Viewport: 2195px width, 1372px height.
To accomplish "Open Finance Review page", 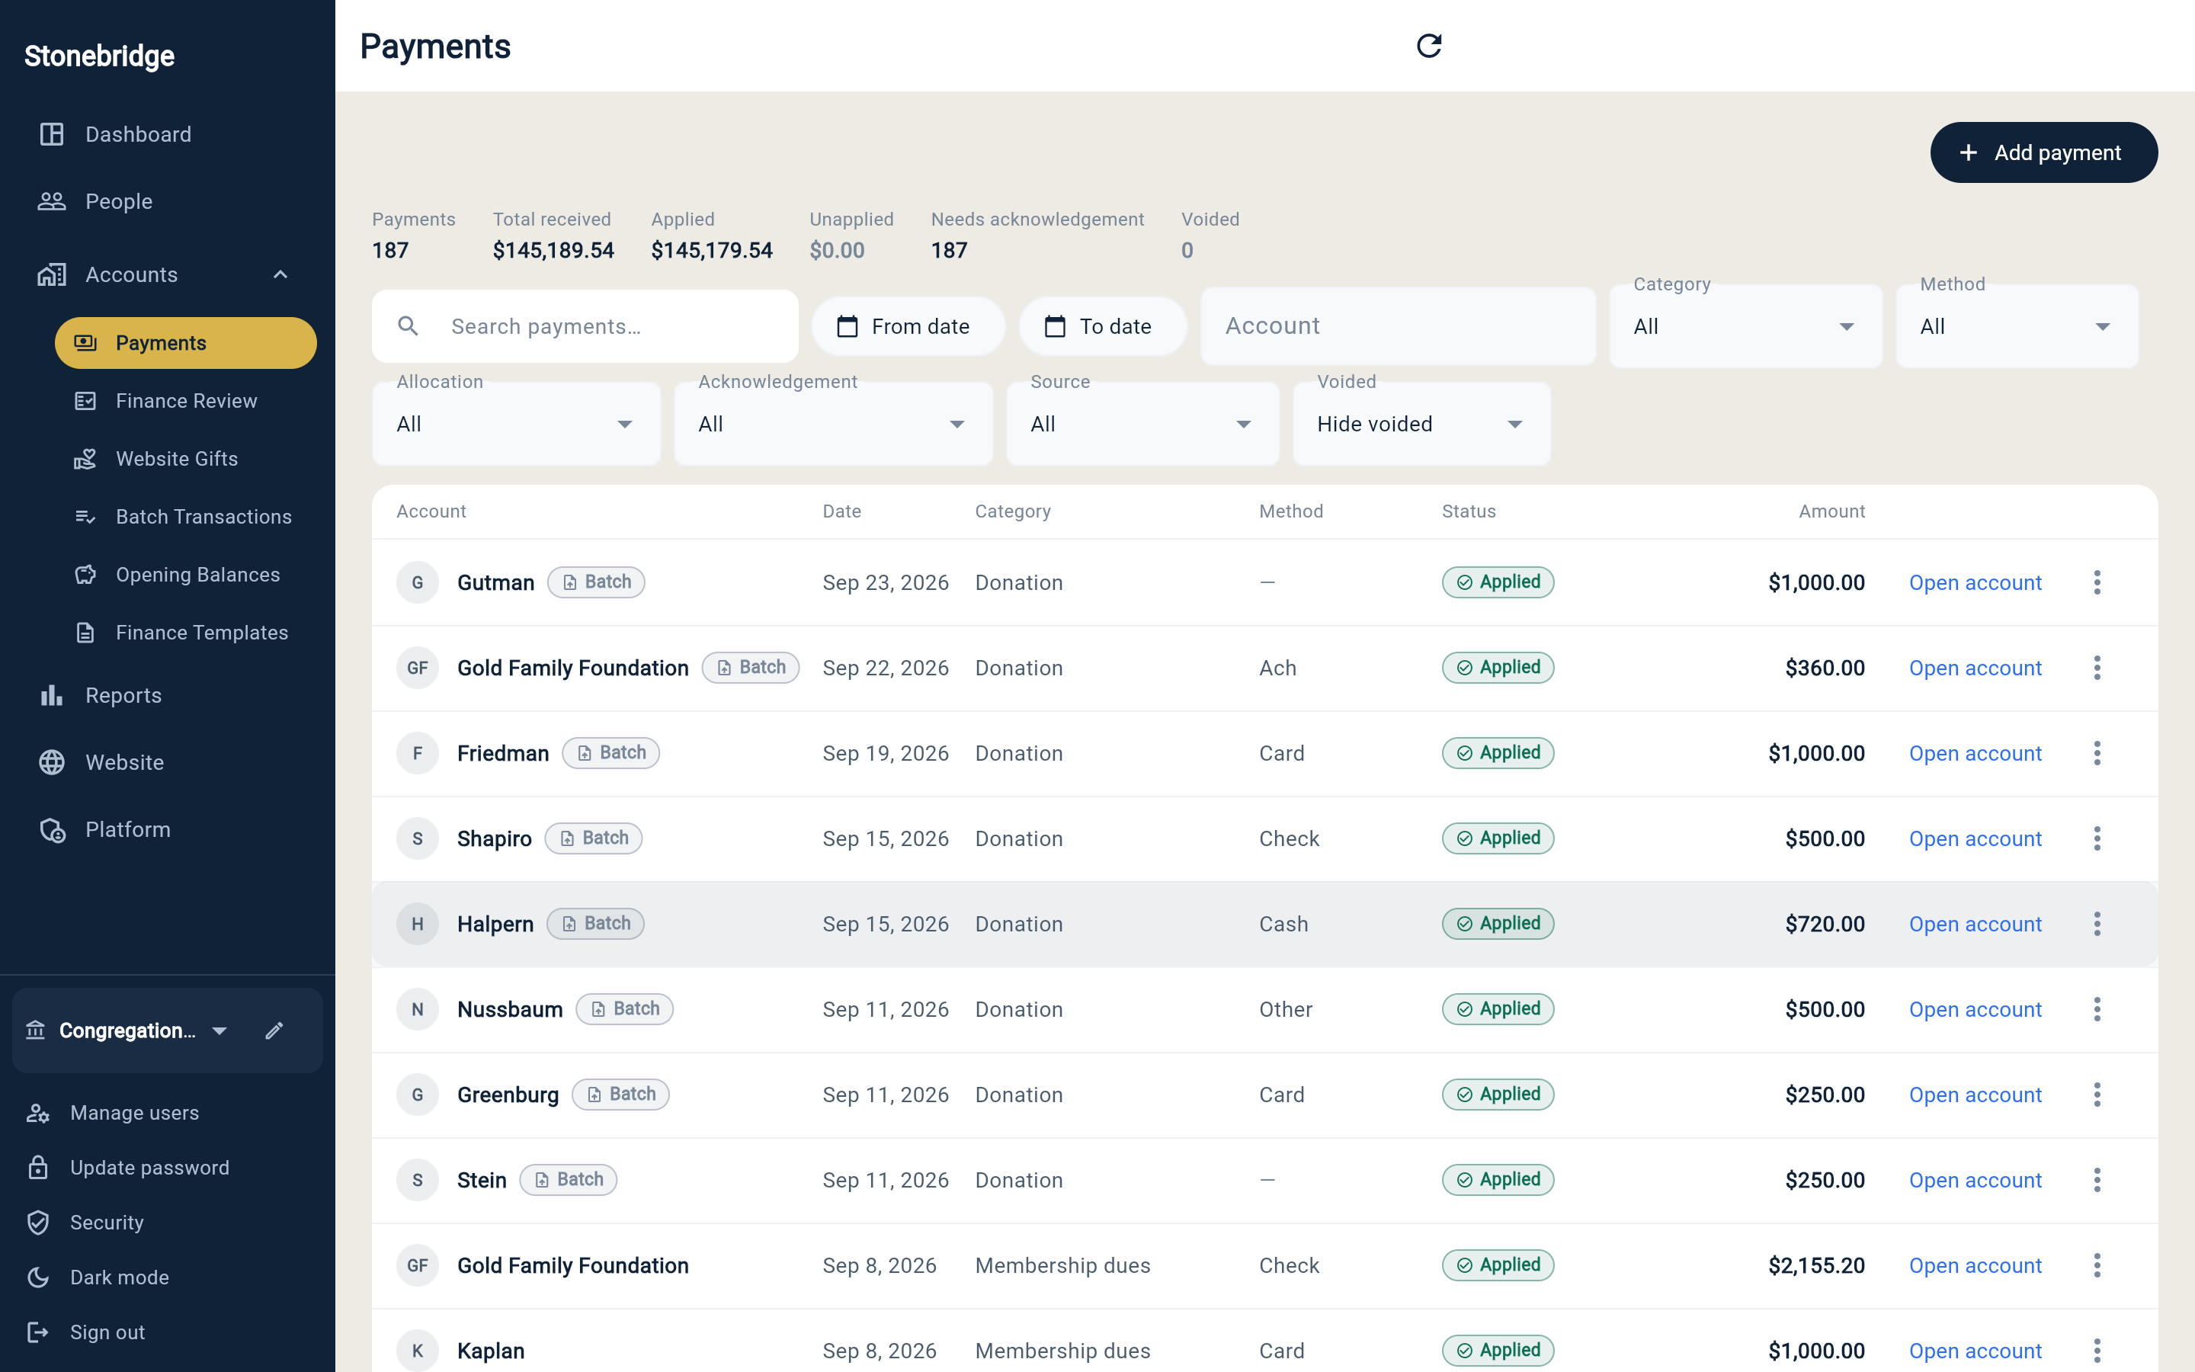I will [185, 401].
